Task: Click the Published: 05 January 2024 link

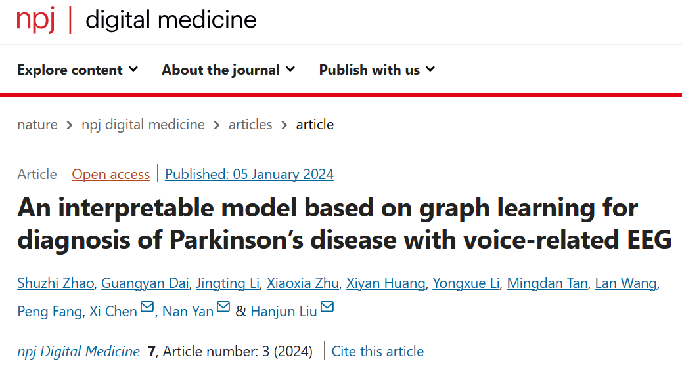Action: pyautogui.click(x=249, y=175)
